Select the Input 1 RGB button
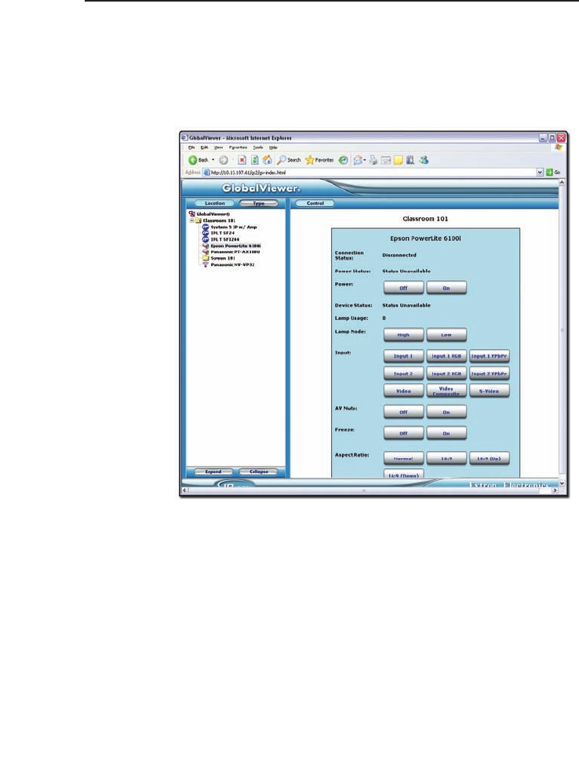The width and height of the screenshot is (579, 782). coord(446,356)
